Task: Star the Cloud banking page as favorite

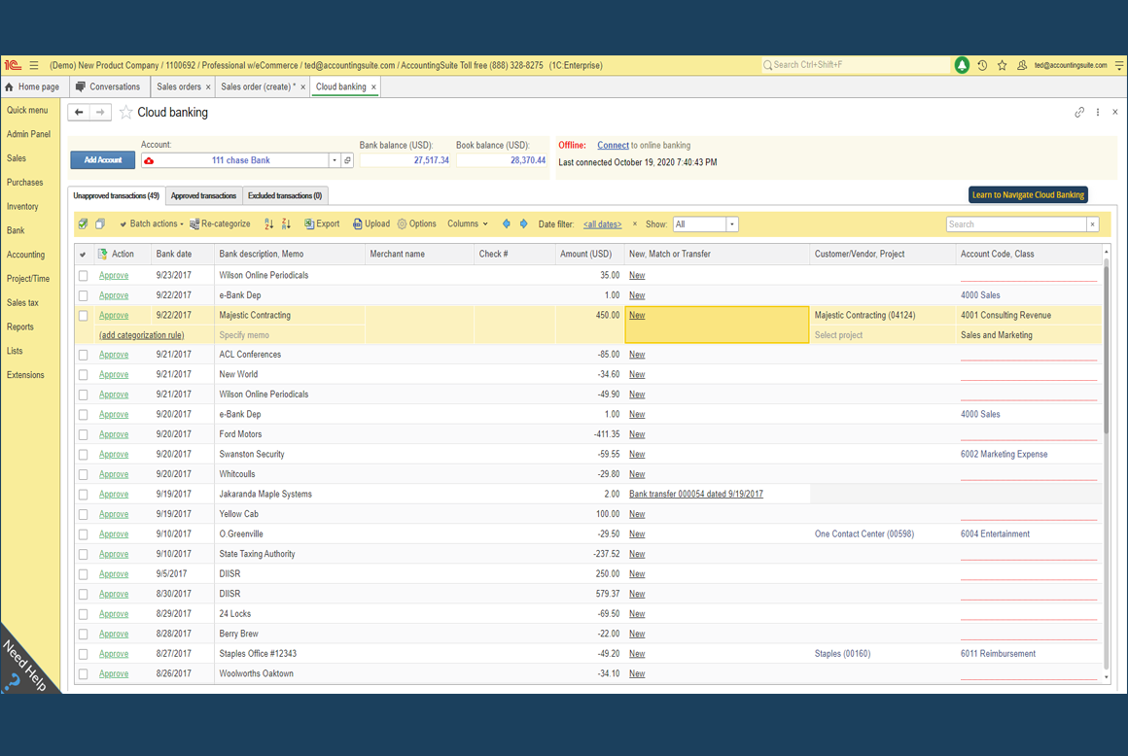Action: (x=125, y=112)
